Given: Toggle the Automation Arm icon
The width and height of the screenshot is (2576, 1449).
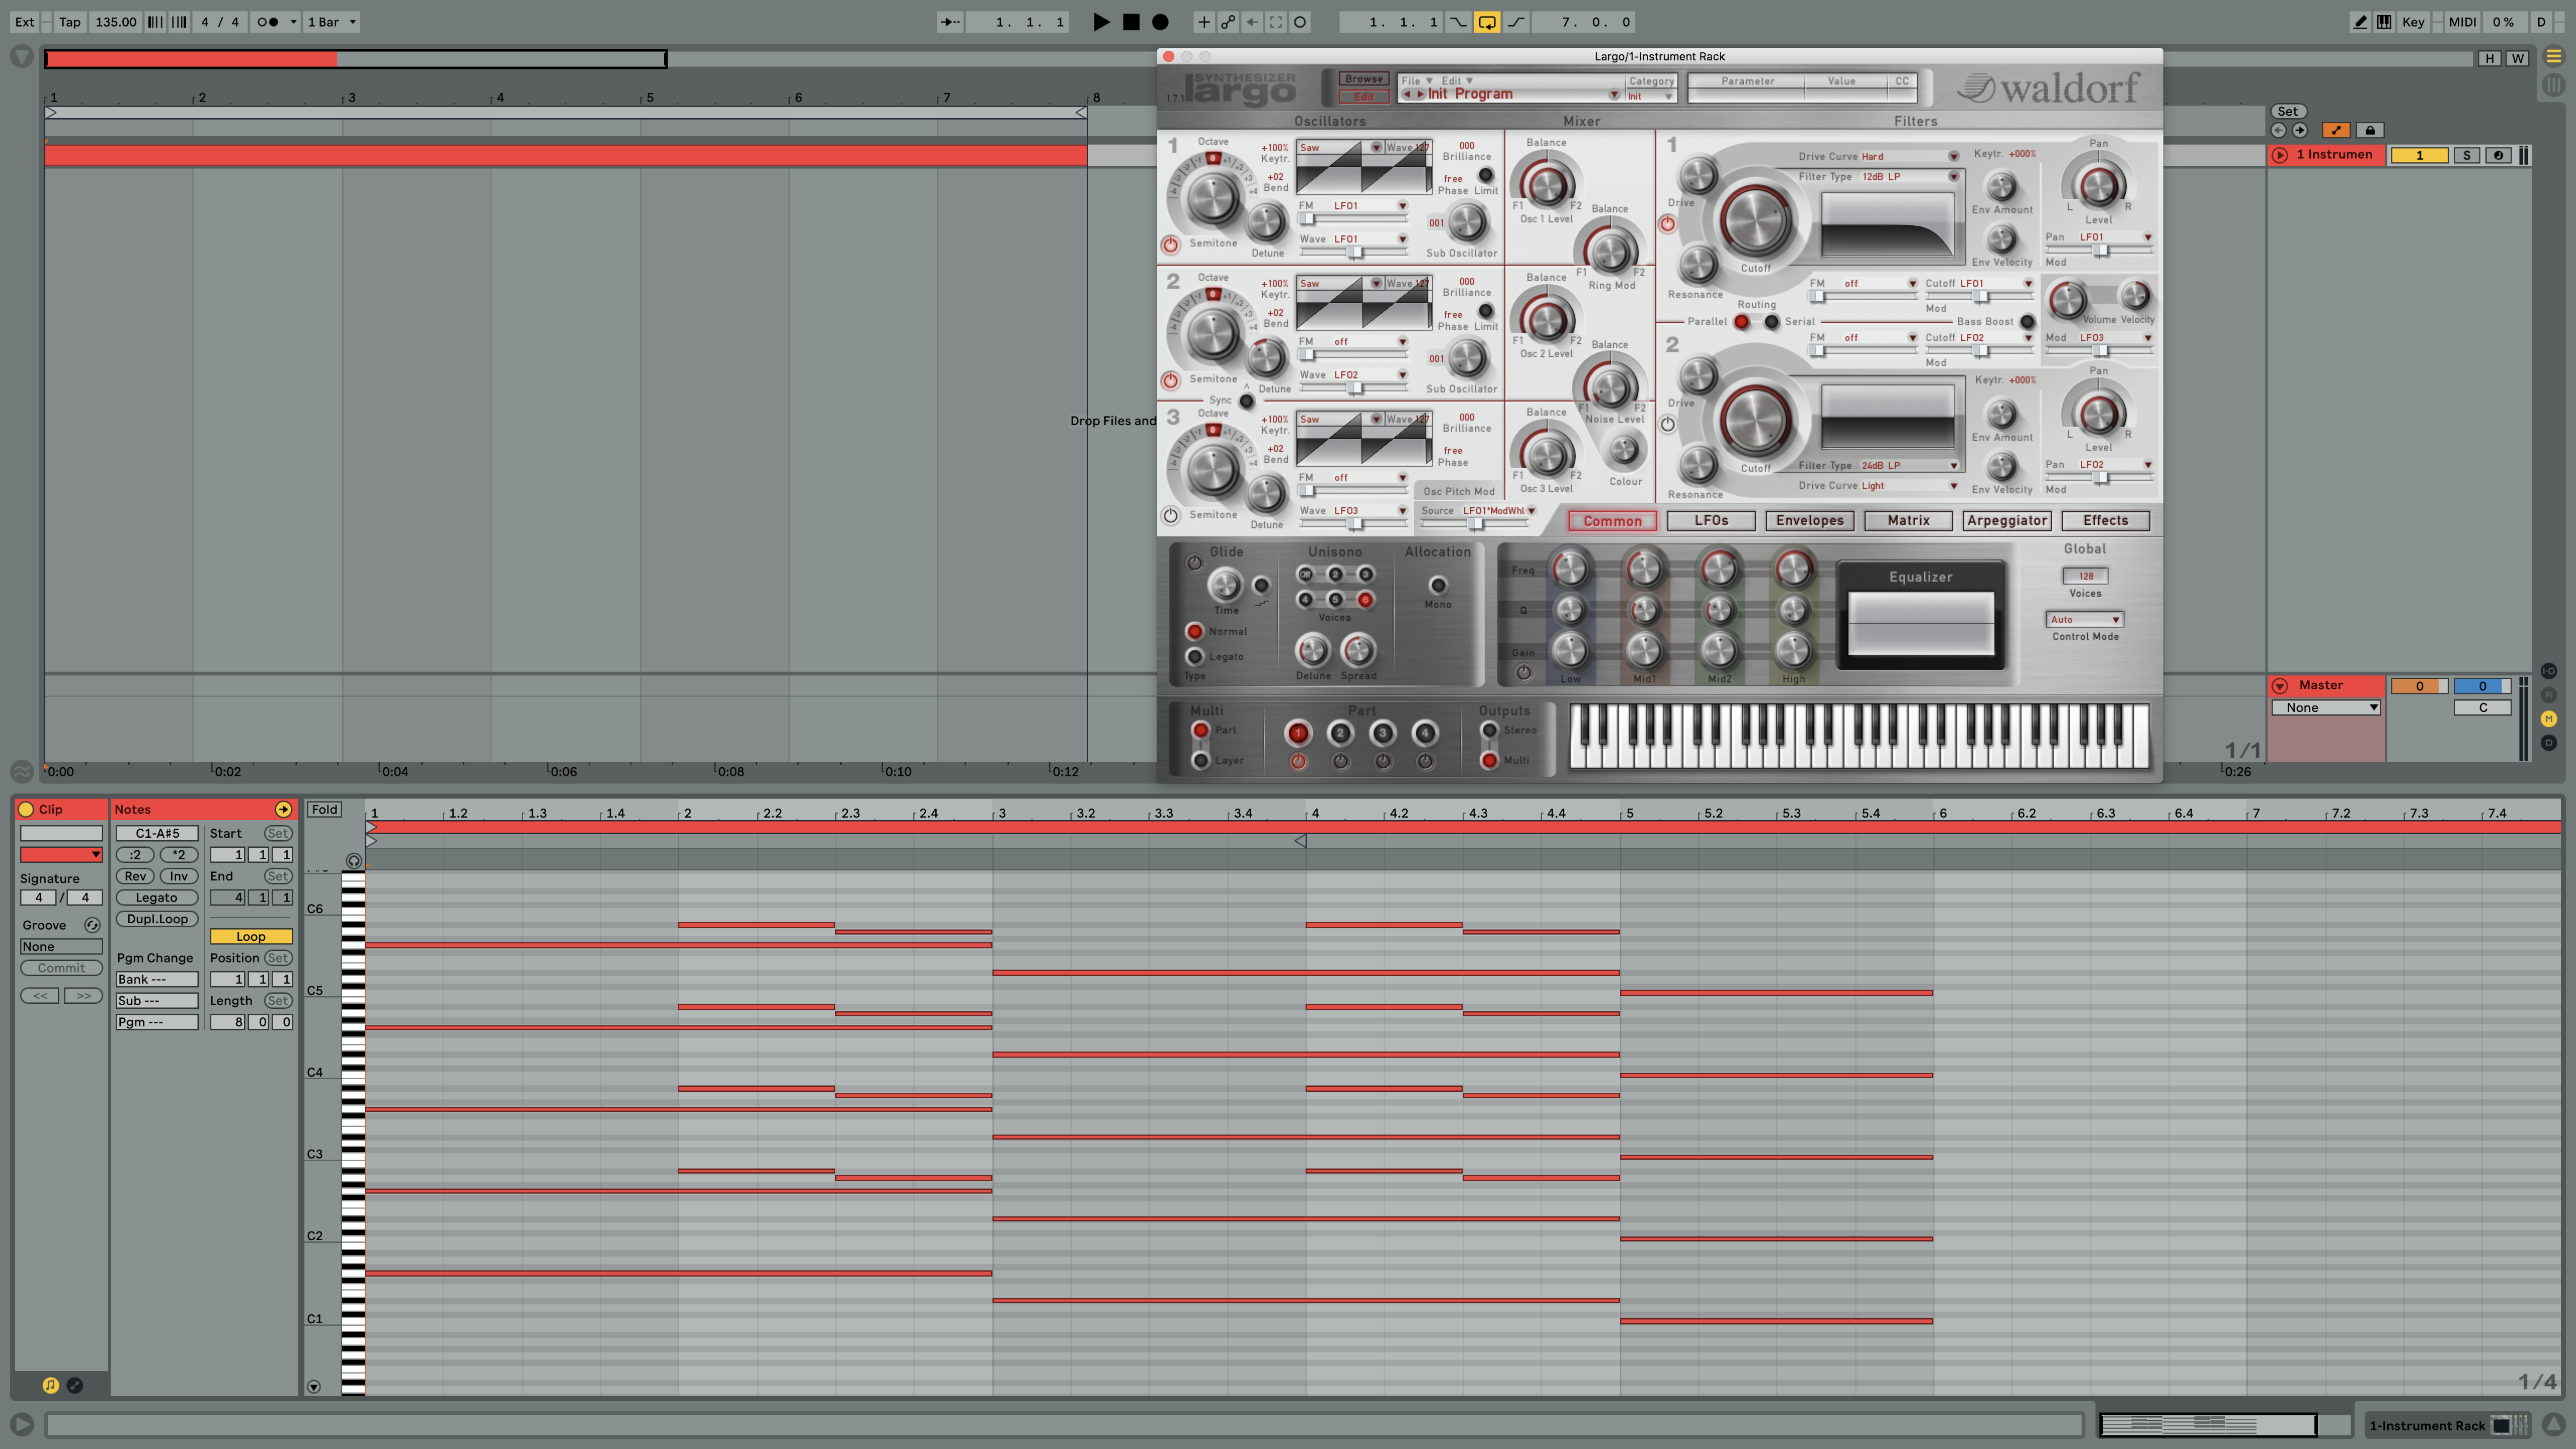Looking at the screenshot, I should point(1227,22).
